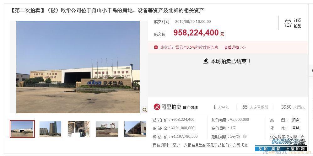Open 查看详情 details link
Image resolution: width=313 pixels, height=156 pixels.
coord(235,47)
